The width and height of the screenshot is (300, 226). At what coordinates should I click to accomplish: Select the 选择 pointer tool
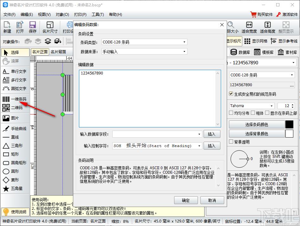coord(15,52)
